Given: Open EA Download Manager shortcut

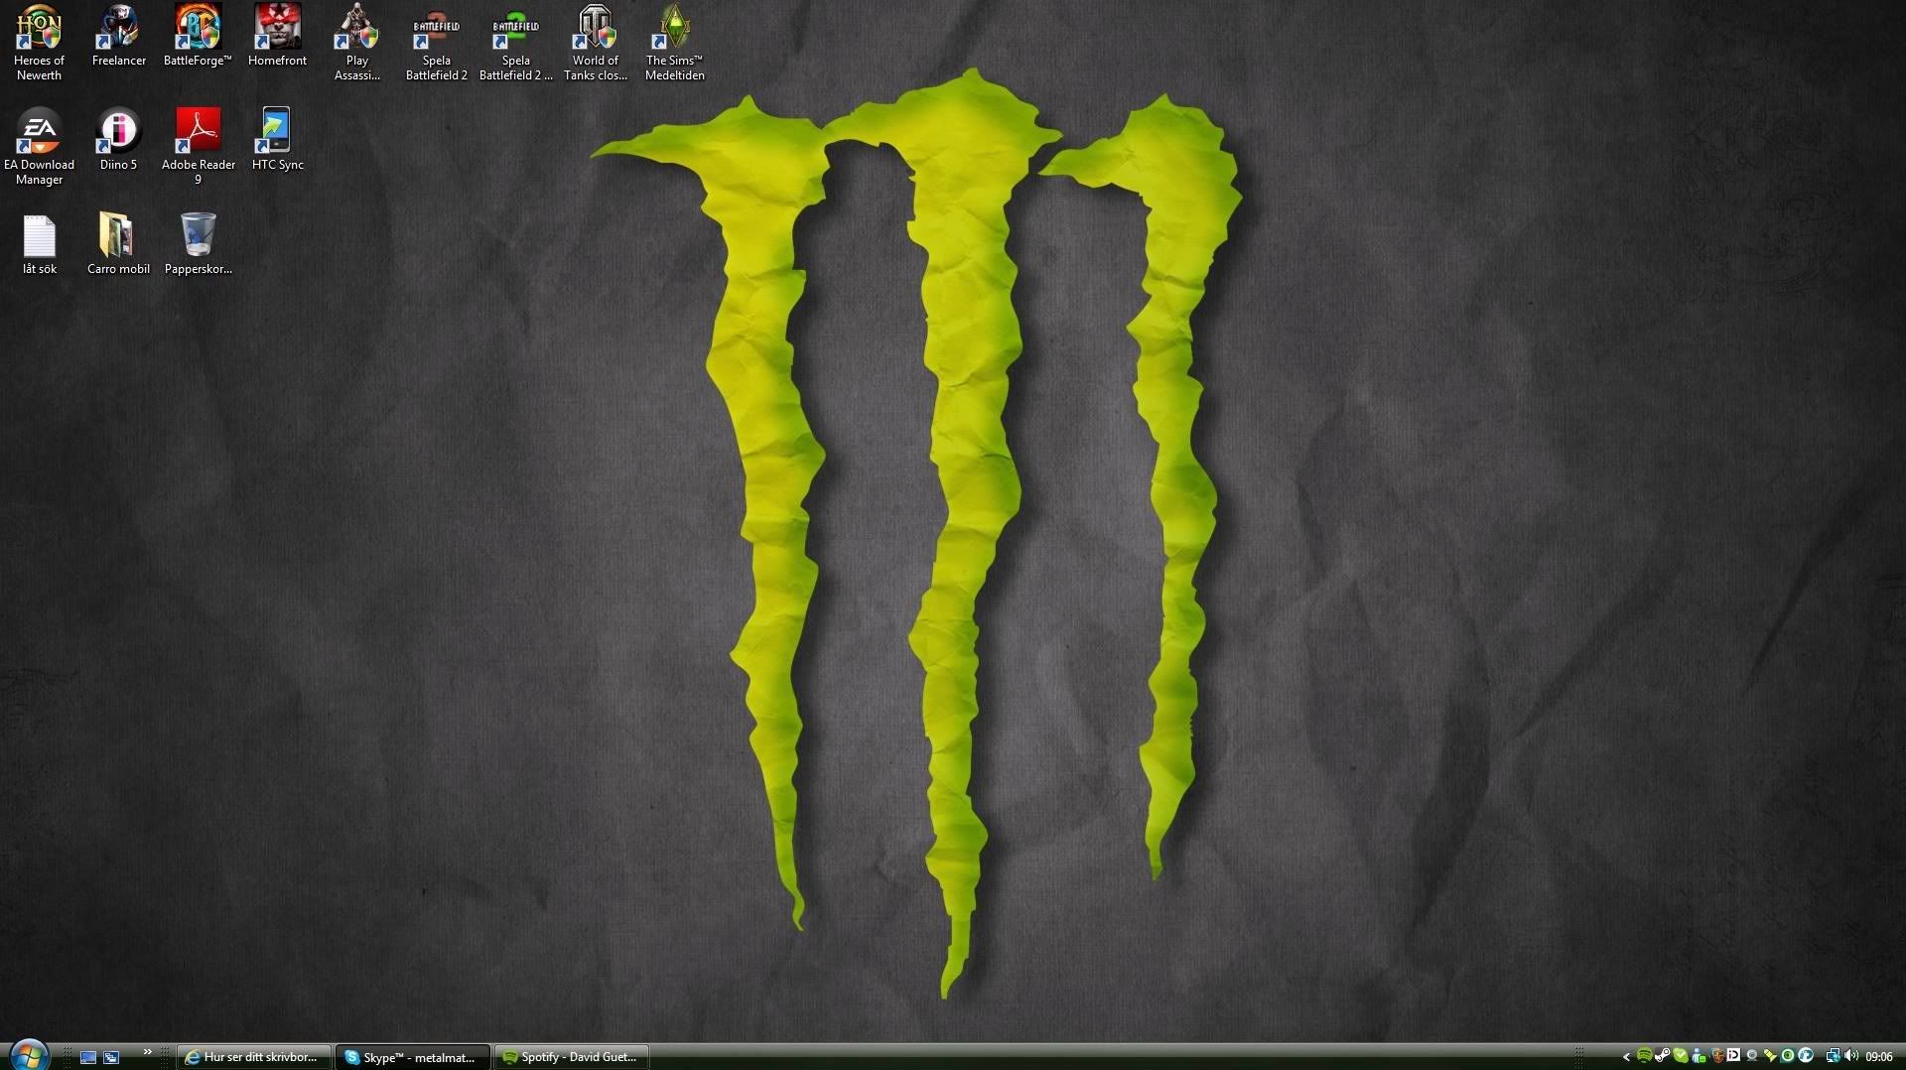Looking at the screenshot, I should [39, 147].
